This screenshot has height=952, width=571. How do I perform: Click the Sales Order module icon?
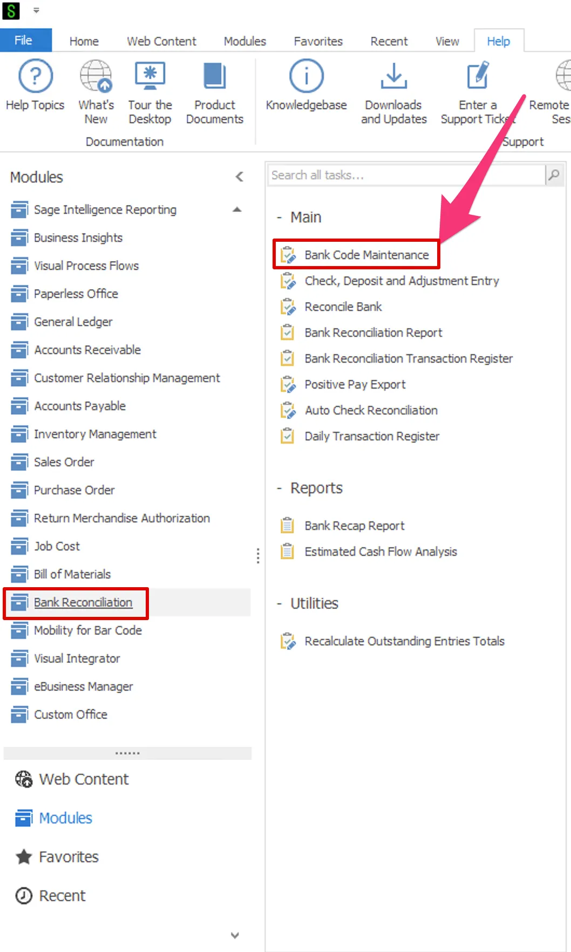tap(19, 462)
